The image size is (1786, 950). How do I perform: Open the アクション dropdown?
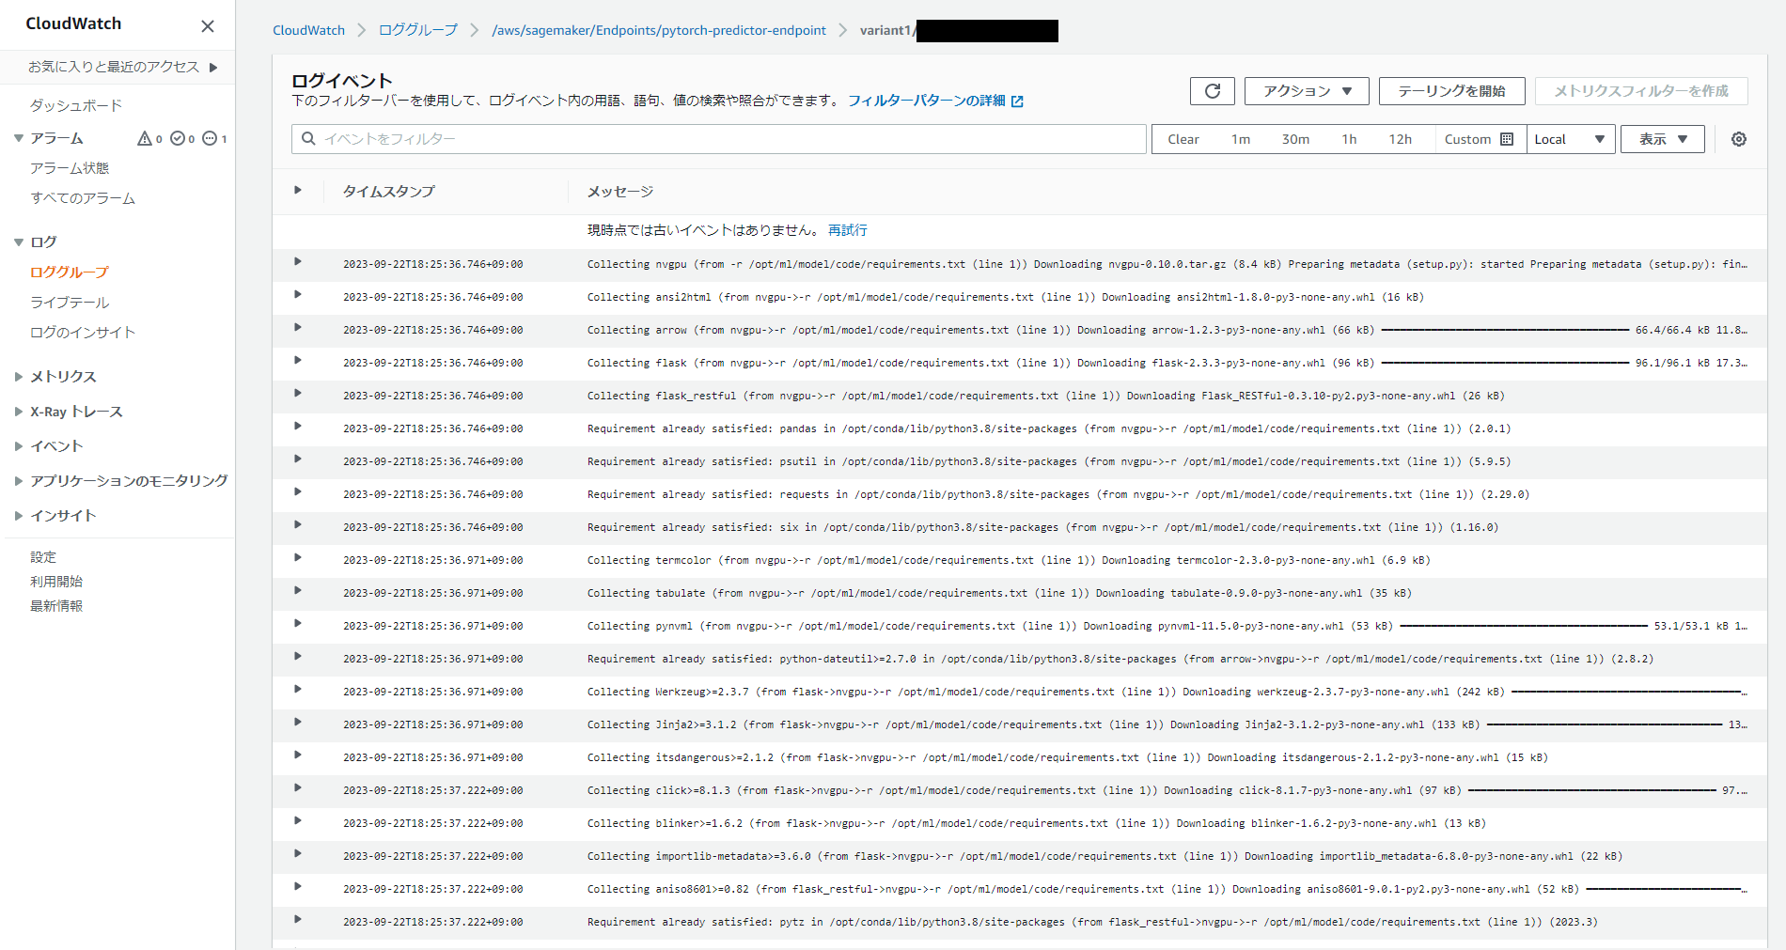point(1307,90)
